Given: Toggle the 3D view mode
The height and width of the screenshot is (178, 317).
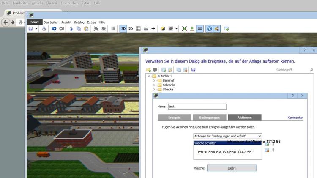Looking at the screenshot, I should (x=123, y=29).
